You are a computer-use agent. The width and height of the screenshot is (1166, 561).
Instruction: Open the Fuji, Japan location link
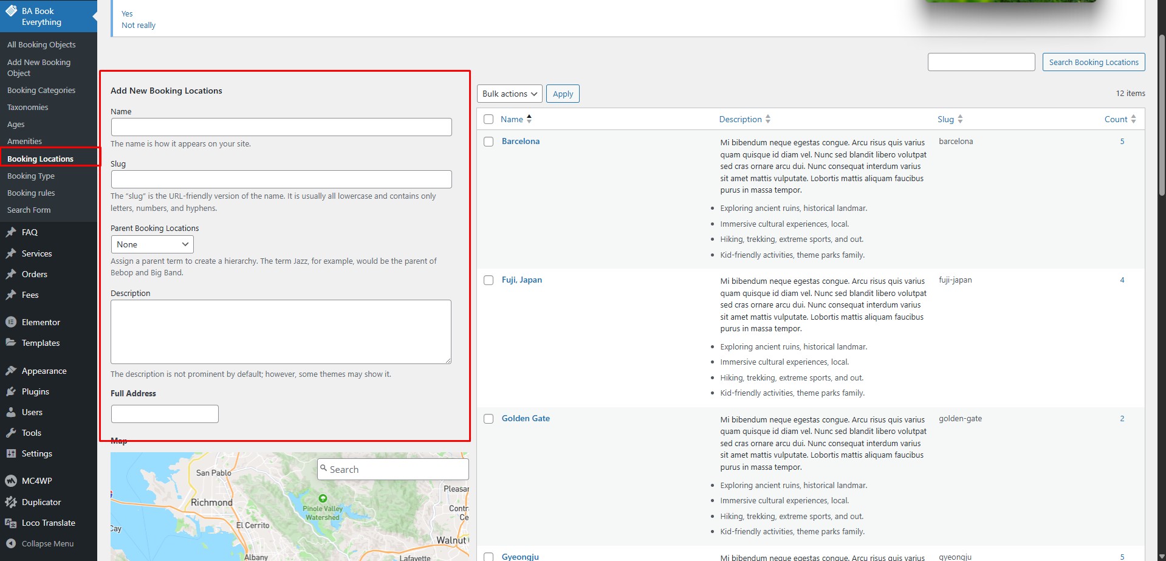522,280
